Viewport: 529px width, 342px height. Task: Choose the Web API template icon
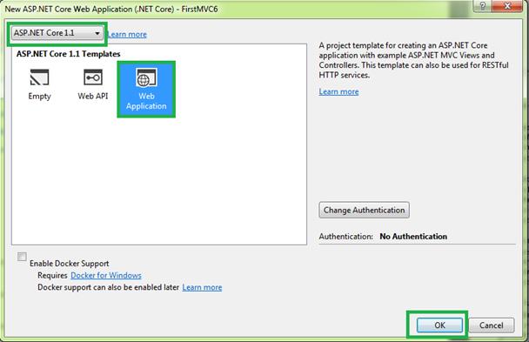[93, 77]
